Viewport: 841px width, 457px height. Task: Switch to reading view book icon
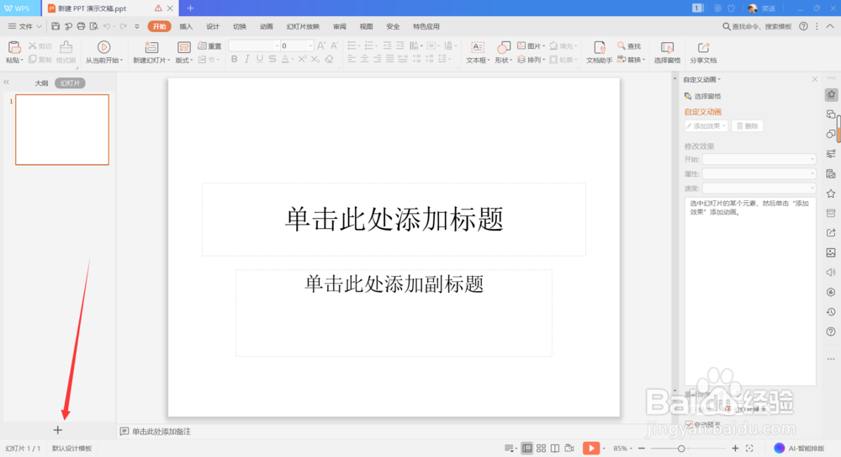(x=555, y=448)
